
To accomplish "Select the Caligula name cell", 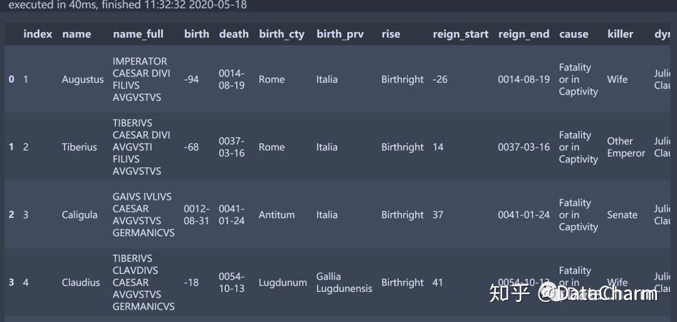I will [80, 215].
